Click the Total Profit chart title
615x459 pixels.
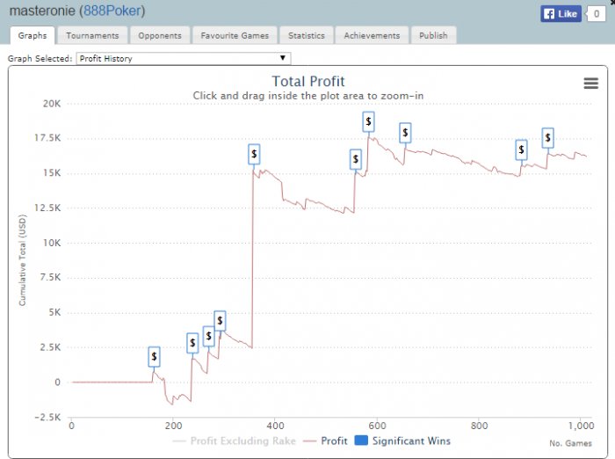pos(308,81)
